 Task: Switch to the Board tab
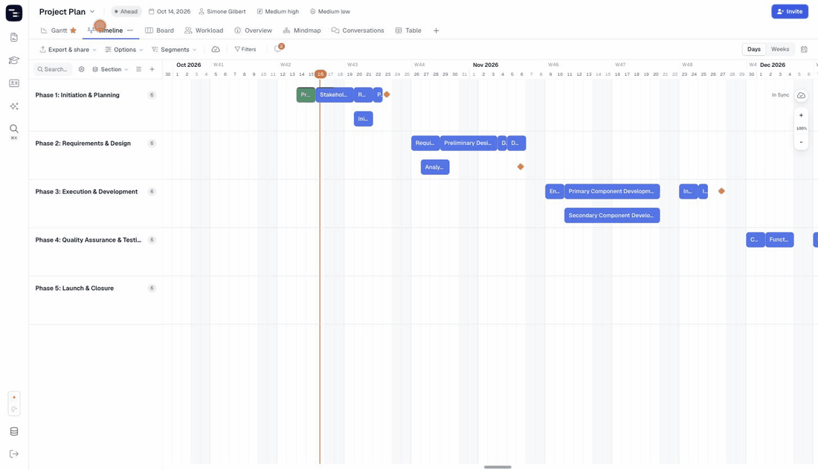[160, 30]
